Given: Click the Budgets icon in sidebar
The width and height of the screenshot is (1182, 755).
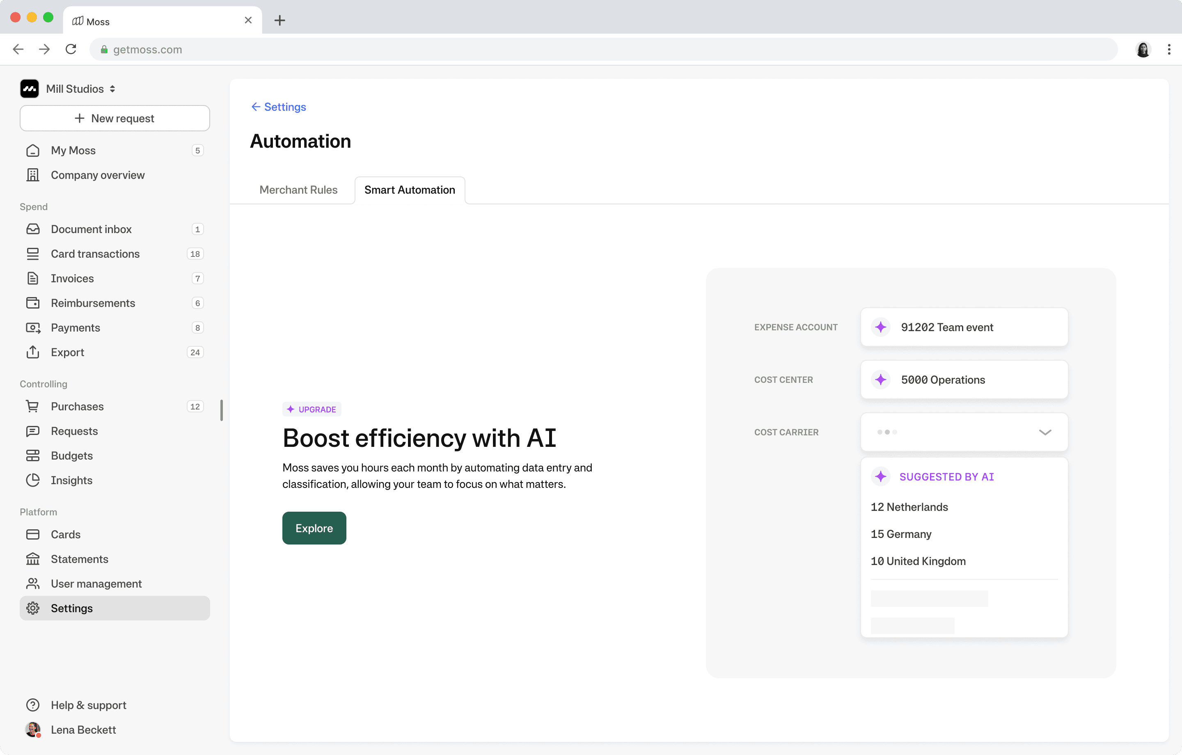Looking at the screenshot, I should pyautogui.click(x=33, y=455).
